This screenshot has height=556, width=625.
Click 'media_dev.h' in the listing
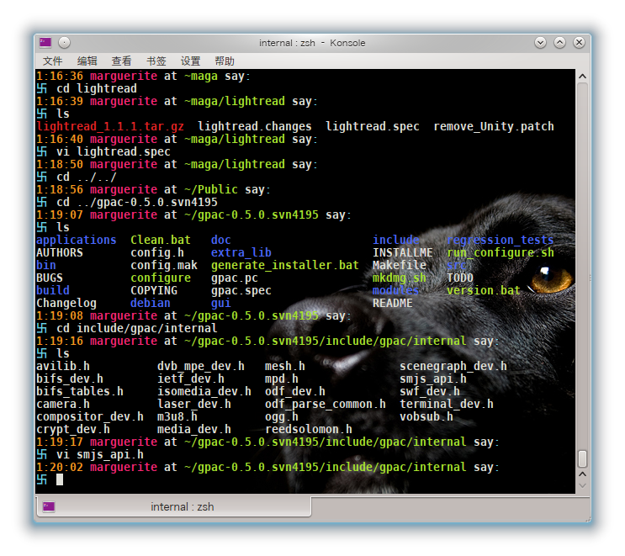pyautogui.click(x=193, y=429)
